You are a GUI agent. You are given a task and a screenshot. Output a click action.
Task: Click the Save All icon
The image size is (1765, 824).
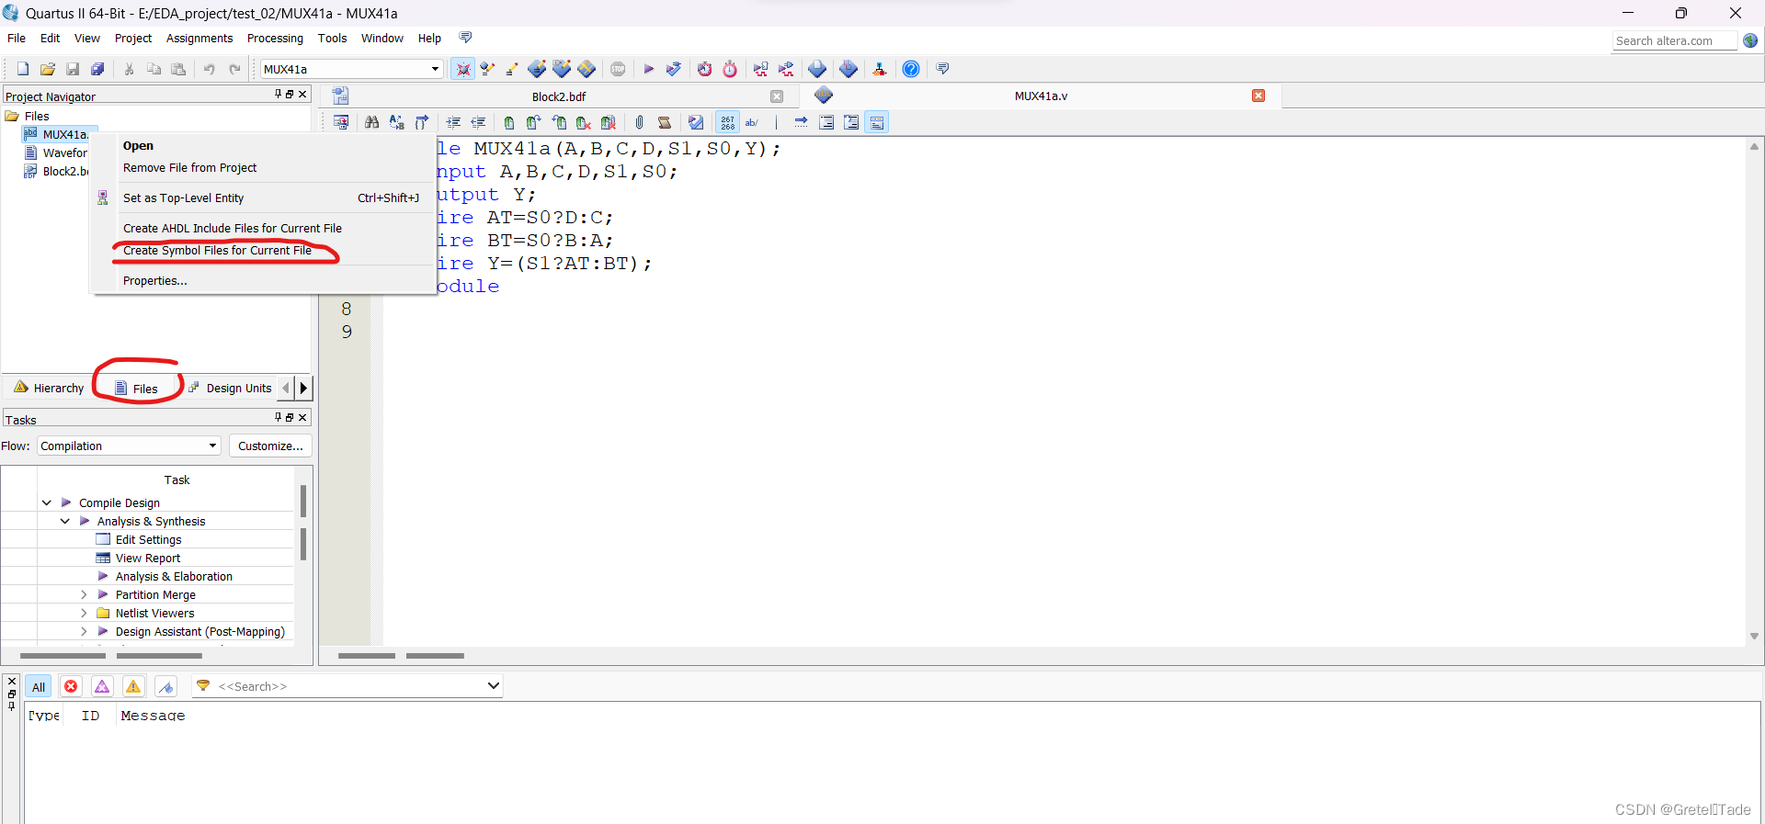click(x=97, y=69)
